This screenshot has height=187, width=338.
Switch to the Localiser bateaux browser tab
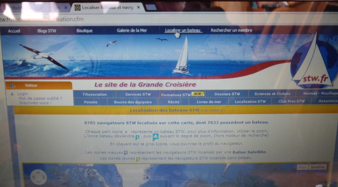(x=107, y=8)
